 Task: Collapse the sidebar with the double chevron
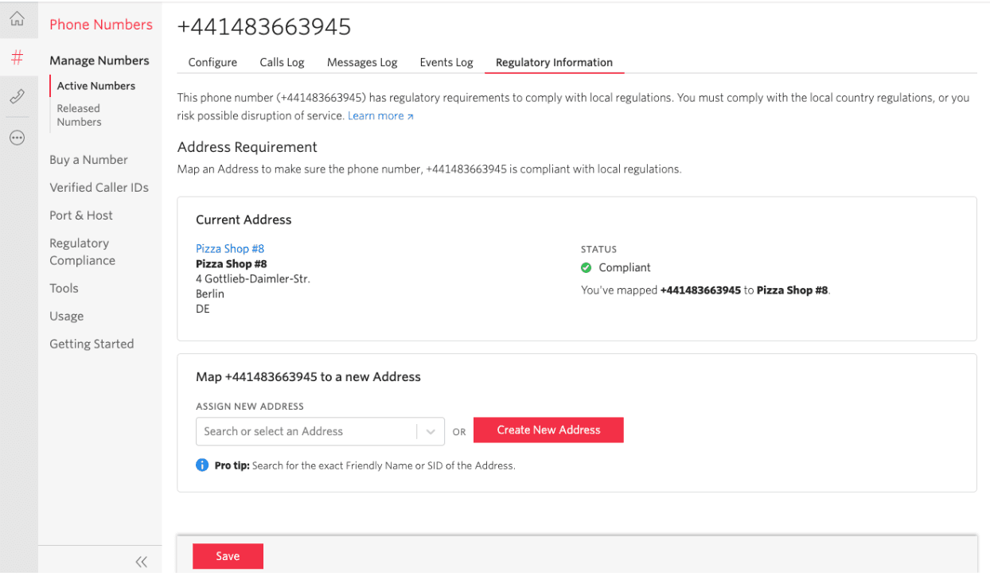click(x=141, y=562)
